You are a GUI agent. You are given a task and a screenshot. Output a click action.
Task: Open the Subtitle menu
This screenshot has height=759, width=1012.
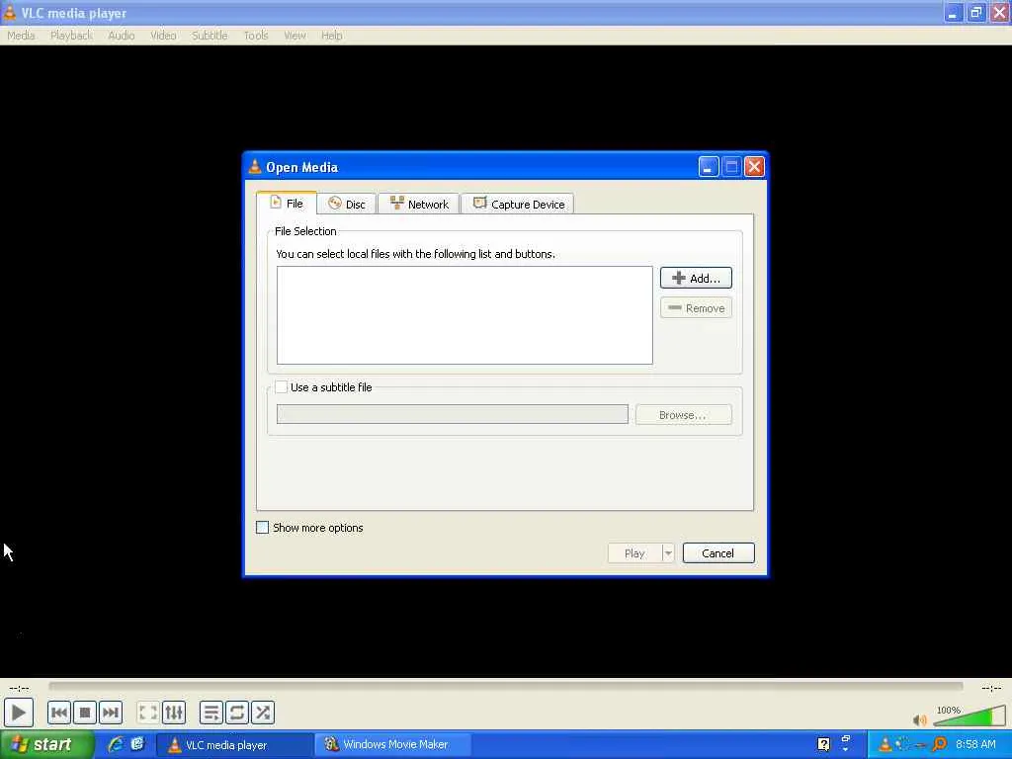pos(210,36)
